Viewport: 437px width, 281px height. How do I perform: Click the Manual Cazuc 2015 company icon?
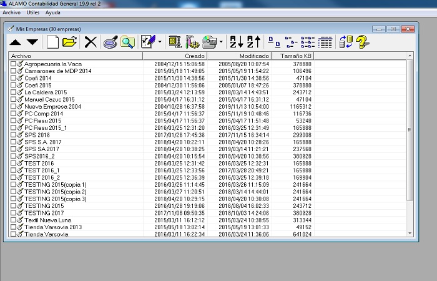pos(20,99)
